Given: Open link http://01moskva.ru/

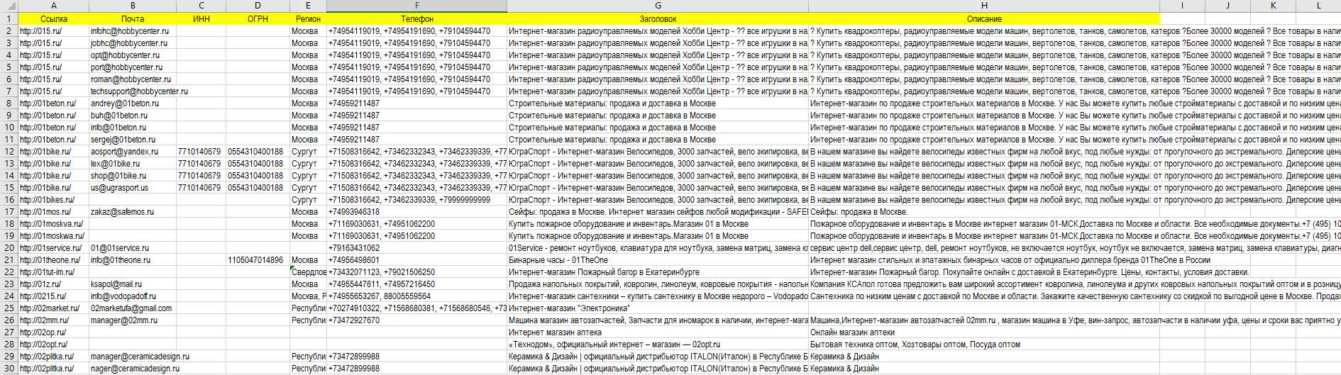Looking at the screenshot, I should click(x=51, y=224).
